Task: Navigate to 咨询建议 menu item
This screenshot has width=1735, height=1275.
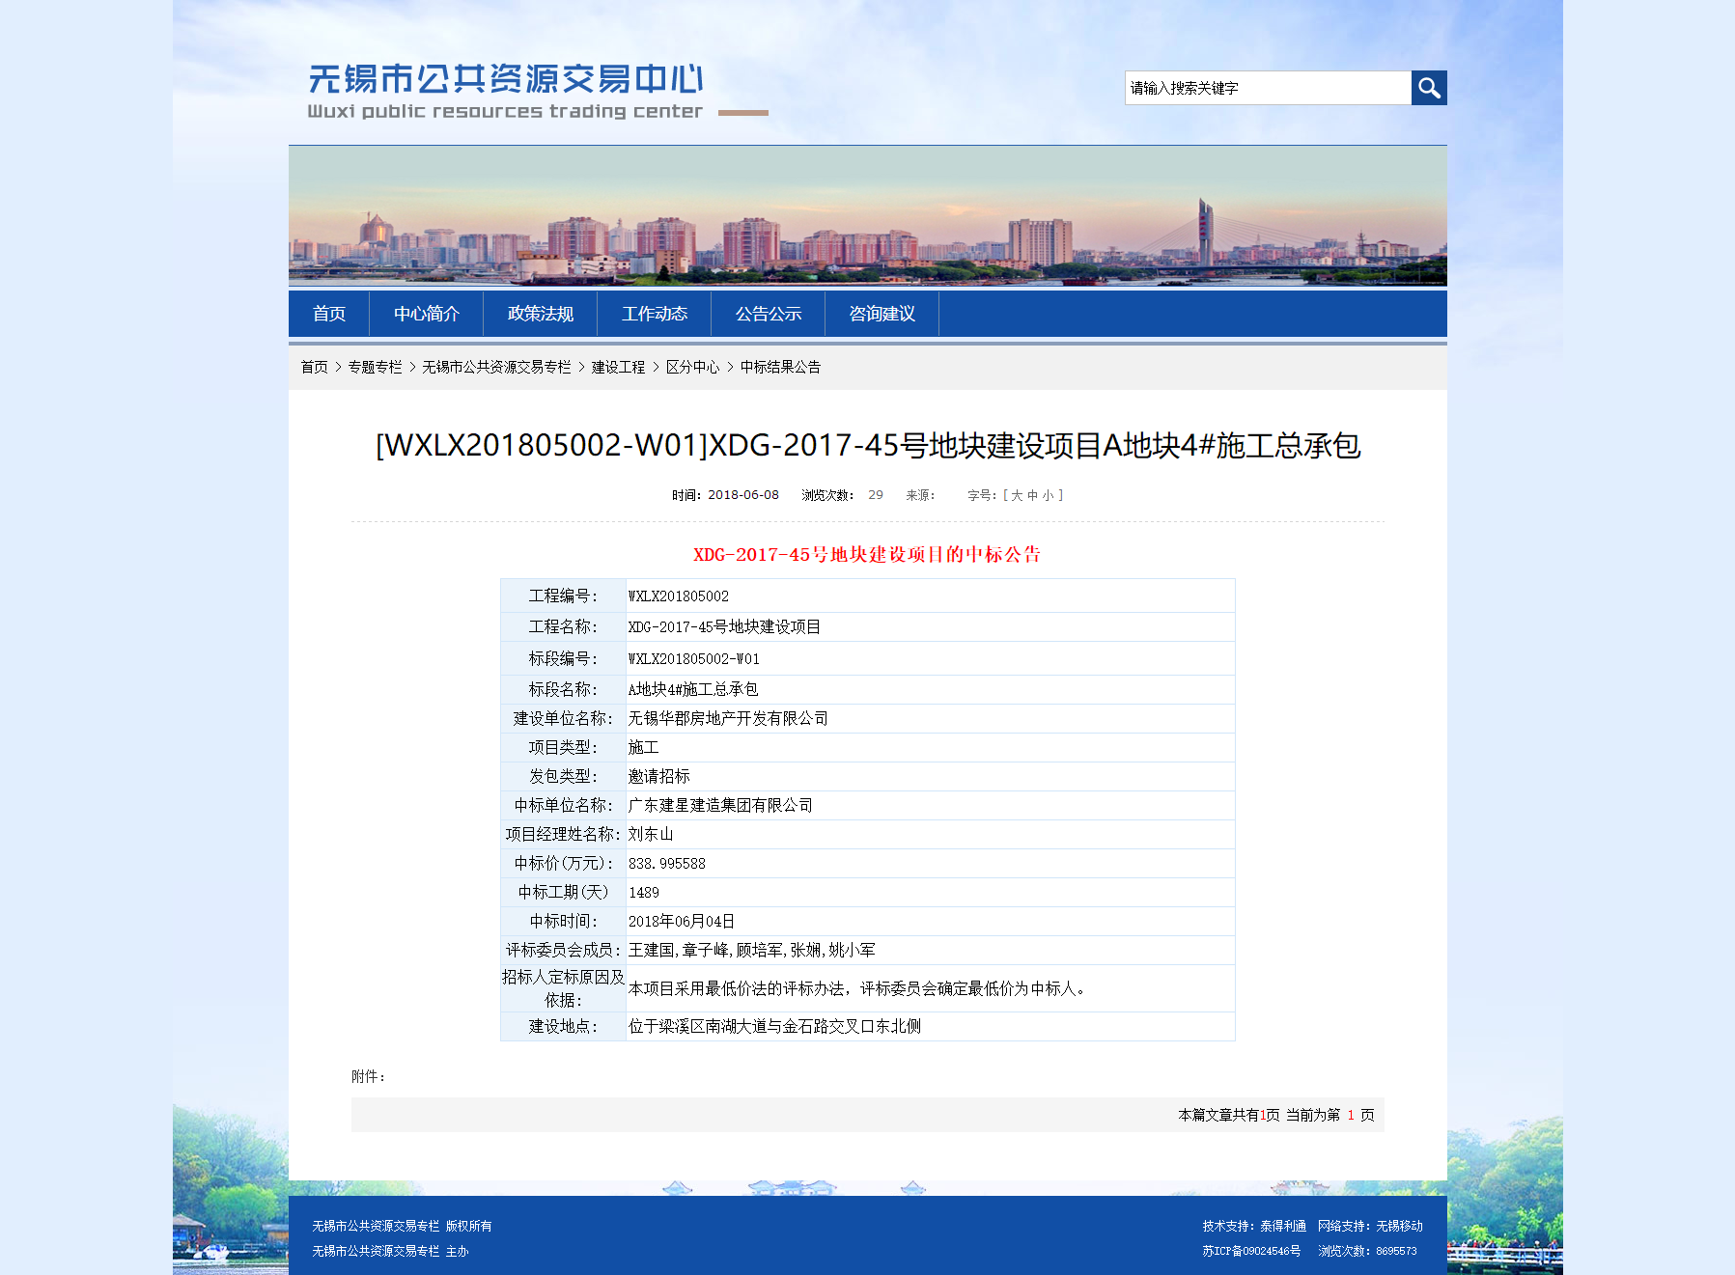Action: [x=881, y=314]
